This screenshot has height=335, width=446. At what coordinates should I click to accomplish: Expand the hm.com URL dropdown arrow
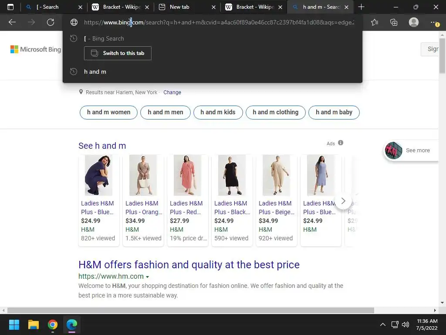click(147, 277)
